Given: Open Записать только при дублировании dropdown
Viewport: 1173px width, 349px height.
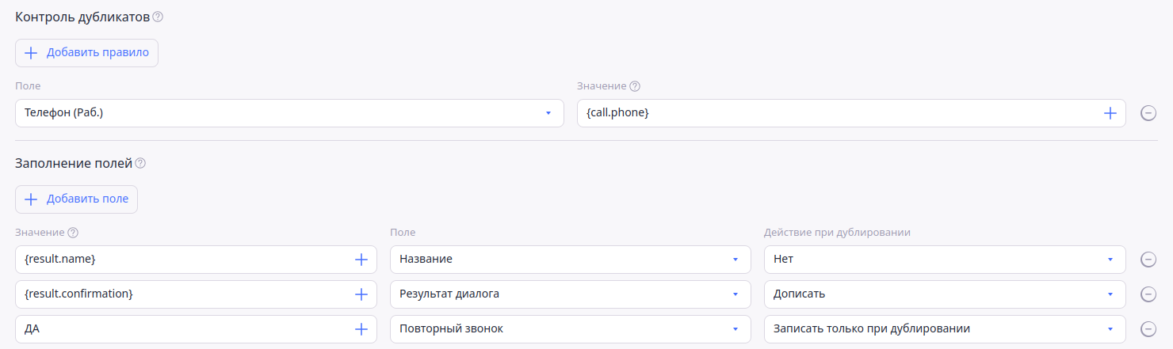Looking at the screenshot, I should tap(945, 329).
